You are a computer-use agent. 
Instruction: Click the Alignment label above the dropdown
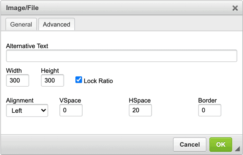click(x=20, y=101)
